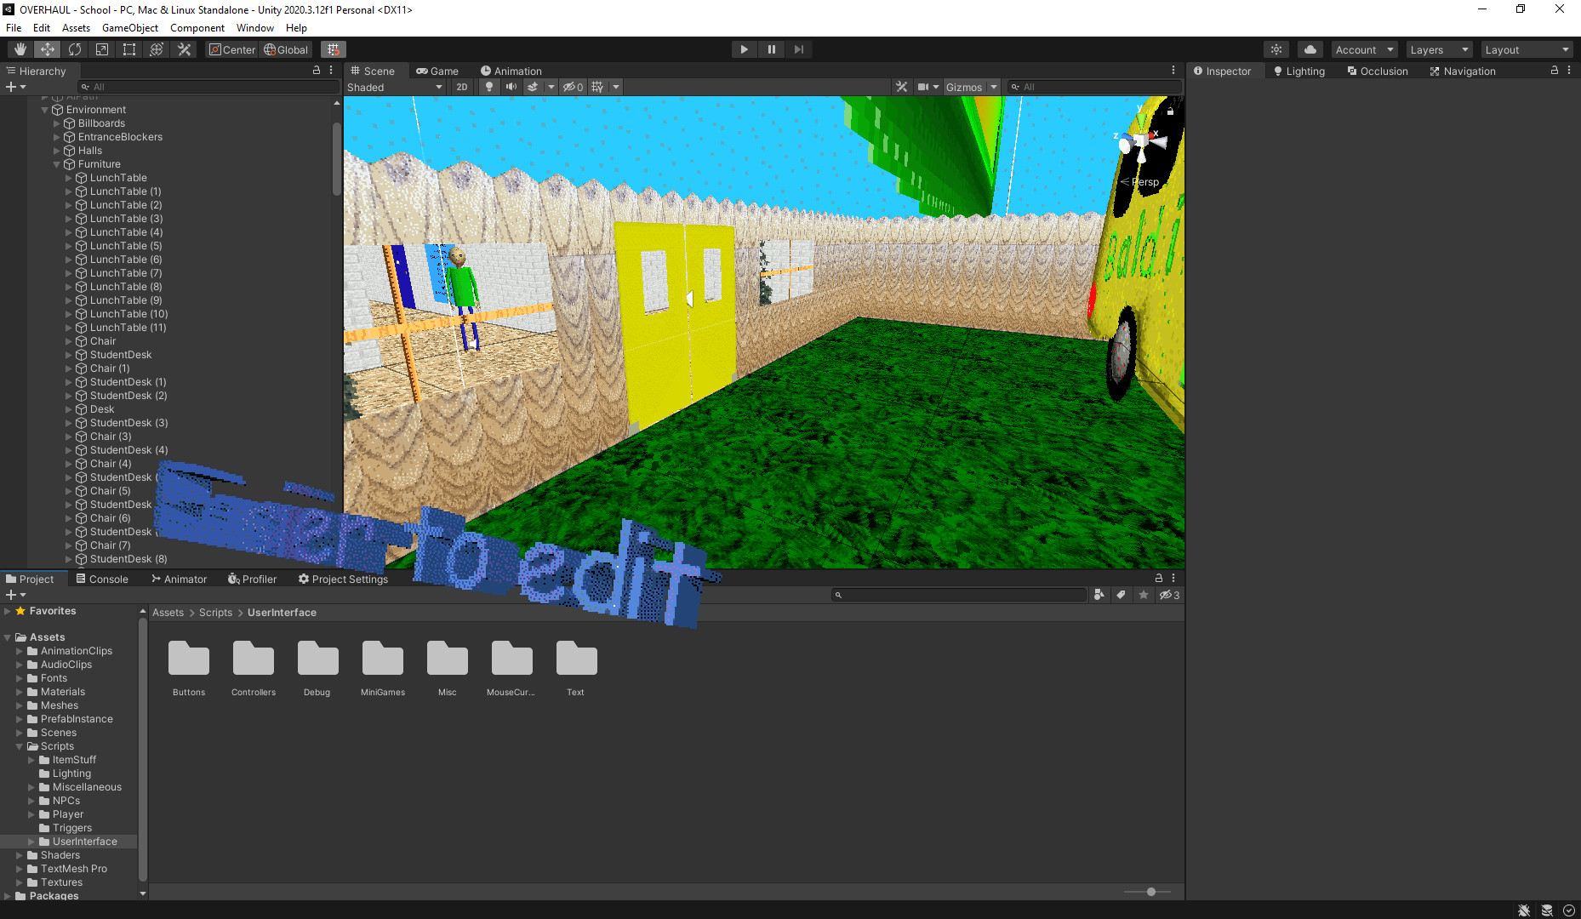1581x919 pixels.
Task: Open the GameObject menu
Action: click(x=129, y=27)
